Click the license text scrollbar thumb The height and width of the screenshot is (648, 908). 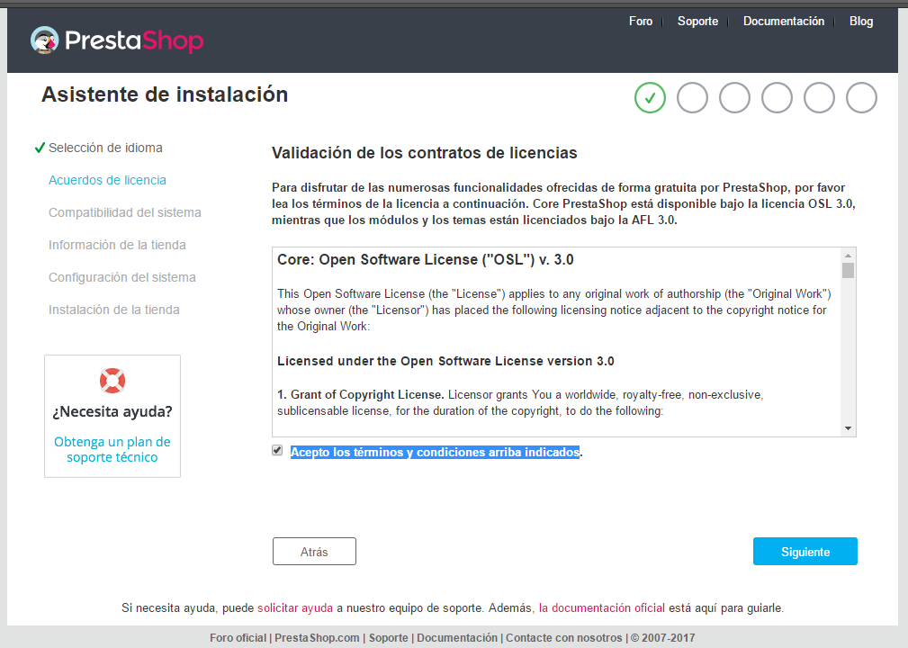point(848,270)
